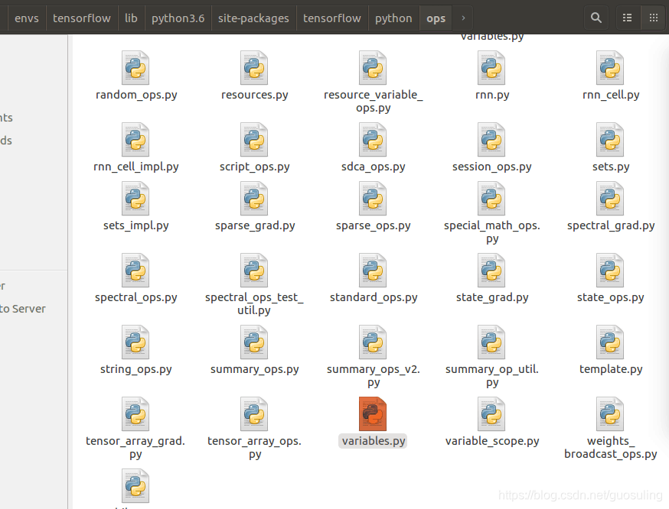
Task: Go to the python folder path segment
Action: click(x=393, y=18)
